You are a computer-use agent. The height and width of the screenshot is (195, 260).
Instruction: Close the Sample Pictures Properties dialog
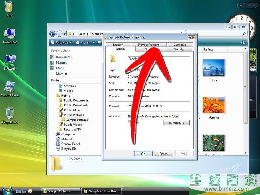(191, 37)
